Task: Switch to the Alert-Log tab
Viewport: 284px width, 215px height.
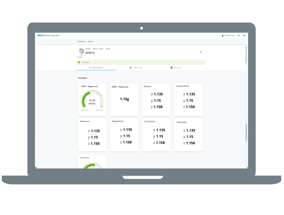Action: click(x=177, y=67)
